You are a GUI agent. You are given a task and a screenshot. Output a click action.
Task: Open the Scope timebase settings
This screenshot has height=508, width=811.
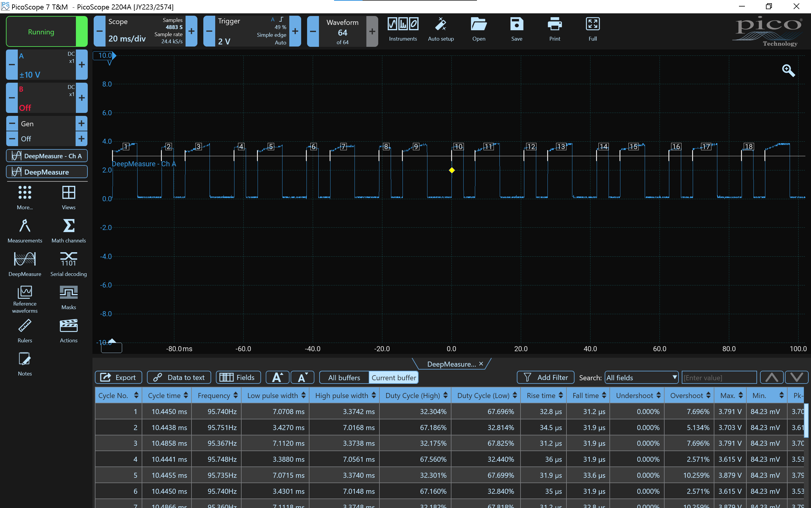point(146,31)
